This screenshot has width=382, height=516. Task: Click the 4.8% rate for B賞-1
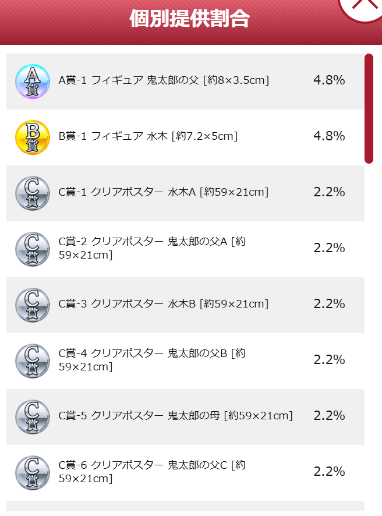pyautogui.click(x=330, y=136)
